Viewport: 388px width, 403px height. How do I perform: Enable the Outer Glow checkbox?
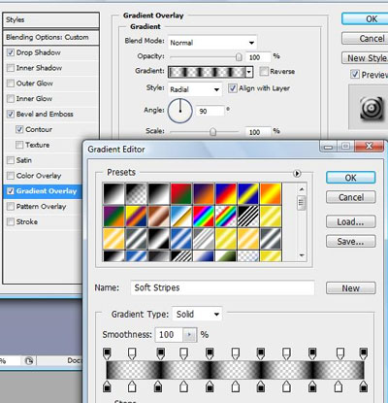pyautogui.click(x=11, y=84)
